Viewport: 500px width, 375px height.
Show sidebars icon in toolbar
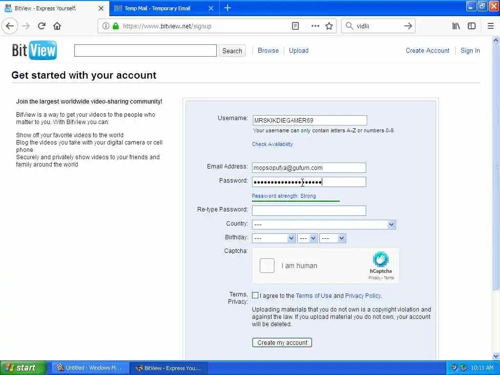point(472,26)
